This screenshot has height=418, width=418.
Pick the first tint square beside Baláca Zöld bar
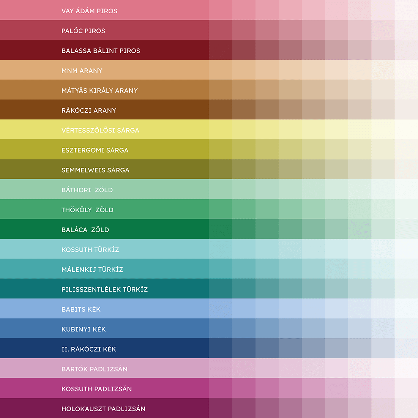pyautogui.click(x=221, y=229)
